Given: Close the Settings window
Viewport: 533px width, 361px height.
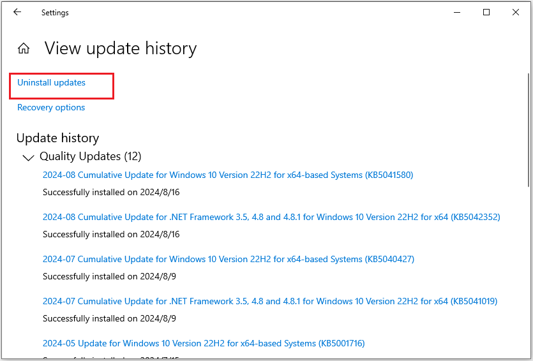Looking at the screenshot, I should click(x=515, y=12).
